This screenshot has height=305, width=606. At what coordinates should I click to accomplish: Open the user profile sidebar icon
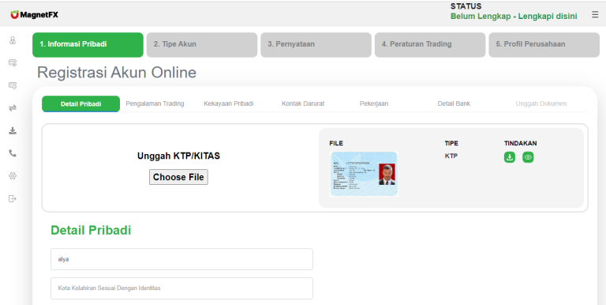point(13,40)
